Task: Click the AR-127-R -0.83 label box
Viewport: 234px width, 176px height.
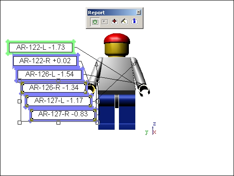Action: (x=63, y=114)
